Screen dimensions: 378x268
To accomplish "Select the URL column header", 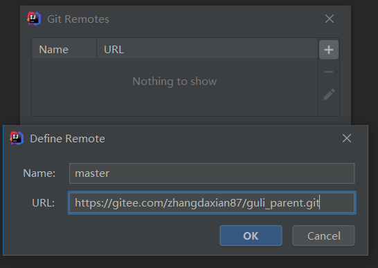I will pyautogui.click(x=207, y=50).
